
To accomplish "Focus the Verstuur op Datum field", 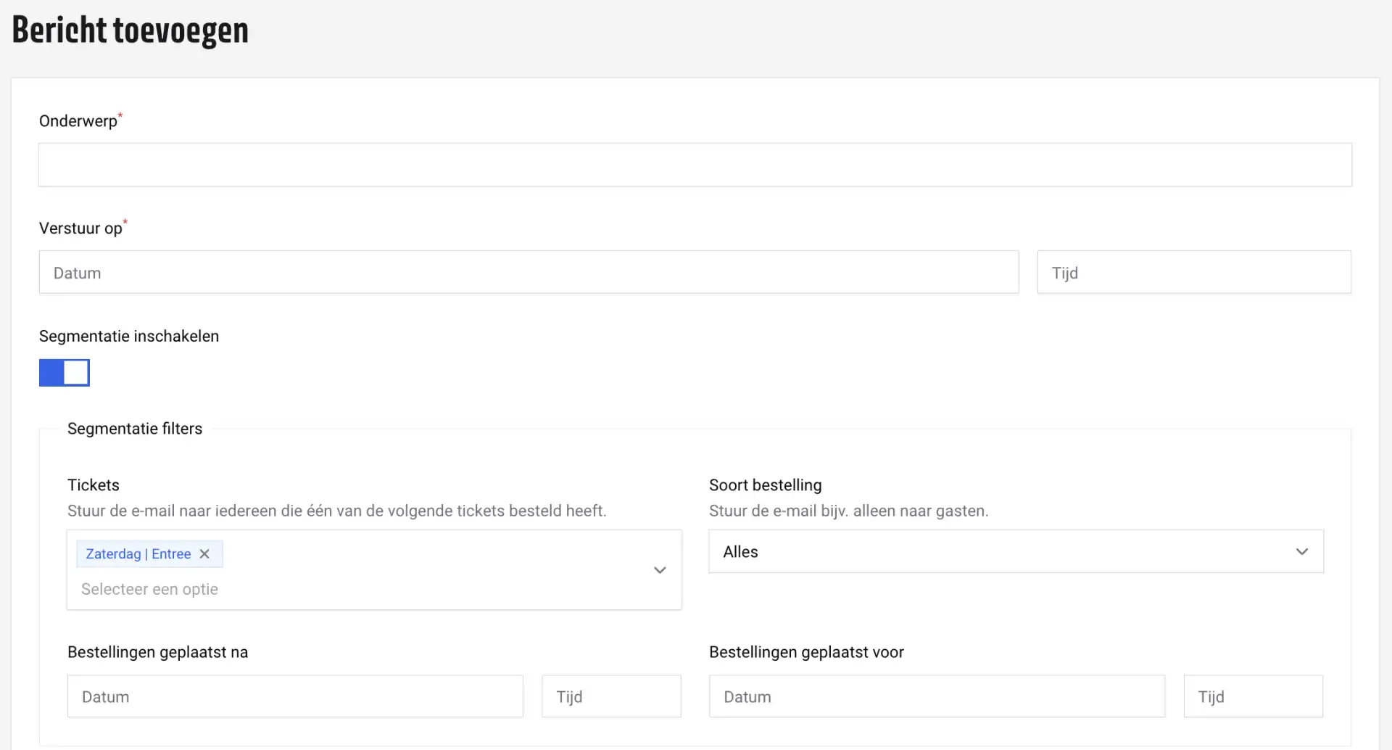I will coord(529,273).
